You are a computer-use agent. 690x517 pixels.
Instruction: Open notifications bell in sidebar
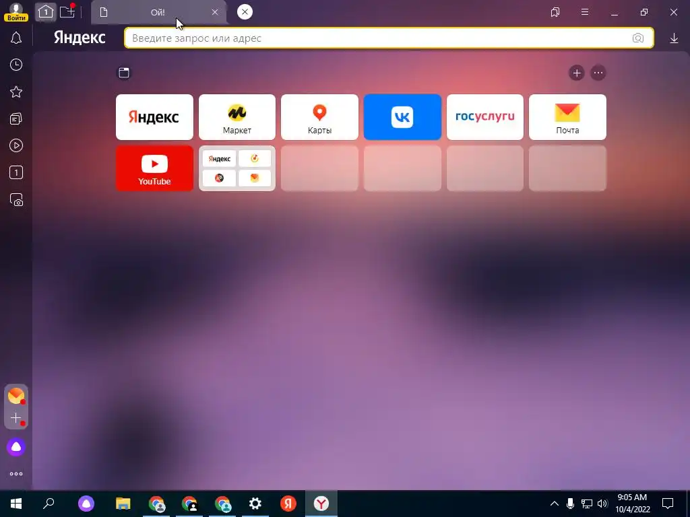tap(16, 38)
